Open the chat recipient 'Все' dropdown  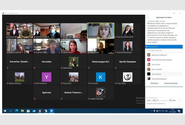pos(155,100)
